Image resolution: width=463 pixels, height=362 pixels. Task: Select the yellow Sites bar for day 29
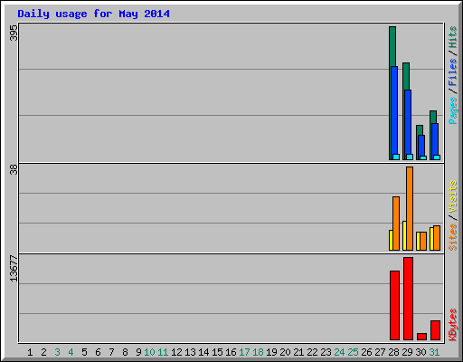404,235
